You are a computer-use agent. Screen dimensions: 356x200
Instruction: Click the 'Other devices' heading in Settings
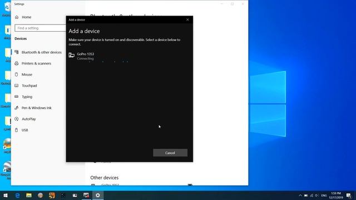[105, 178]
